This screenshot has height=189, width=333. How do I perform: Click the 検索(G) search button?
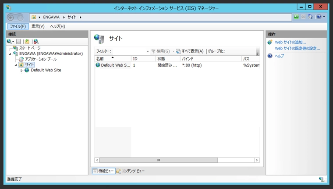coord(160,51)
